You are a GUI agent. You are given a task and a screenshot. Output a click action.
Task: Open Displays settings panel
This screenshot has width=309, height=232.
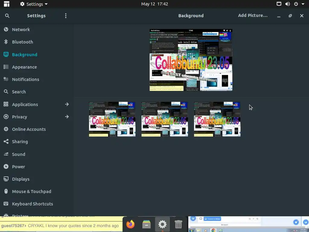[x=21, y=179]
